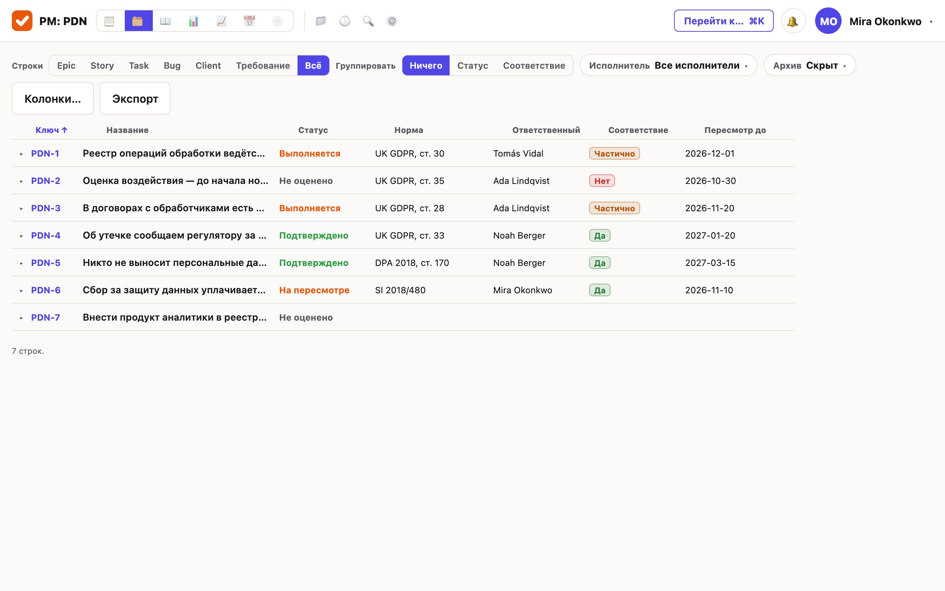This screenshot has height=591, width=945.
Task: Open notifications via the bell icon
Action: 793,21
